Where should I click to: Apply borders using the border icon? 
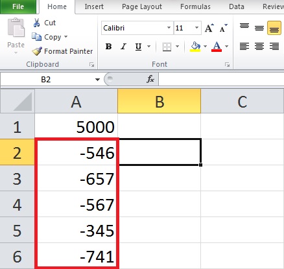point(167,47)
